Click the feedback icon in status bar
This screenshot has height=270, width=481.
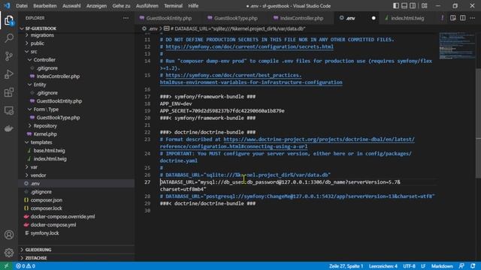click(461, 266)
